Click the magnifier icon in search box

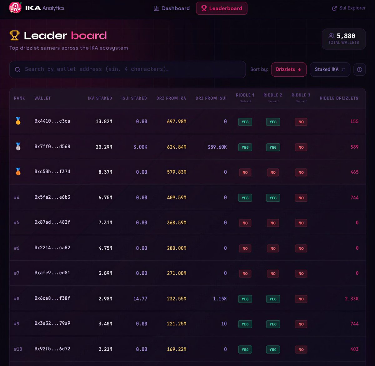tap(18, 69)
